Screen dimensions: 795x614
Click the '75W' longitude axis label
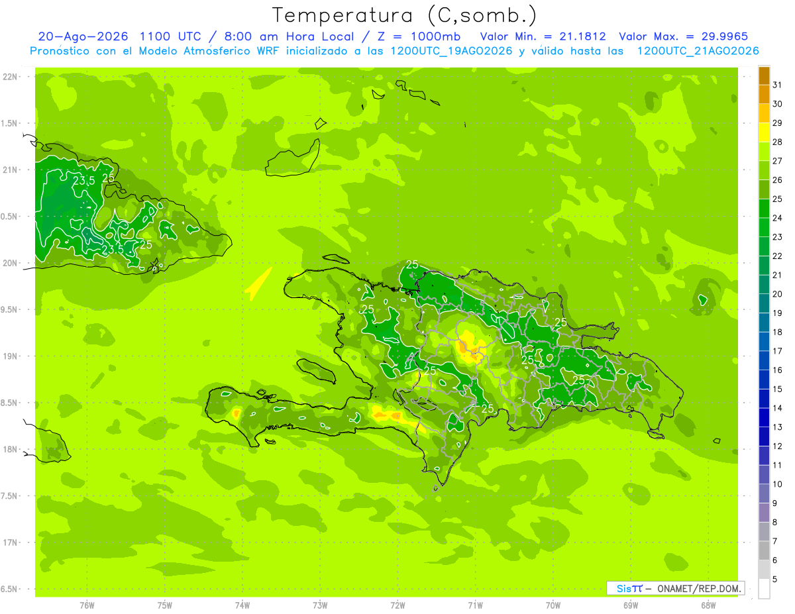click(x=165, y=605)
